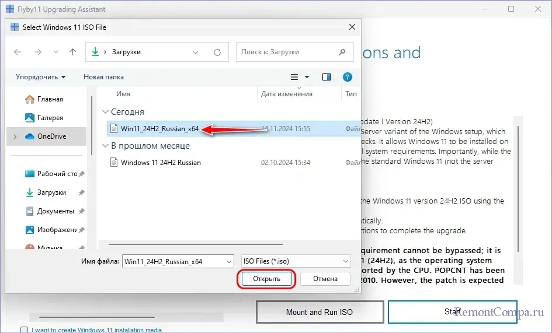The width and height of the screenshot is (552, 333).
Task: Open Изображения in quick access
Action: [x=51, y=230]
